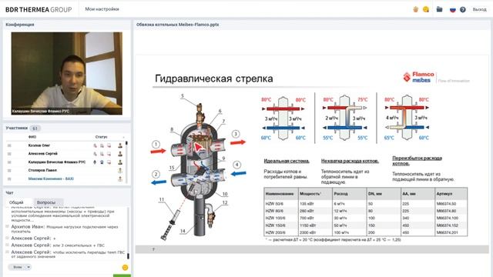The height and width of the screenshot is (277, 493).
Task: Click the Выход logout link
Action: [479, 9]
